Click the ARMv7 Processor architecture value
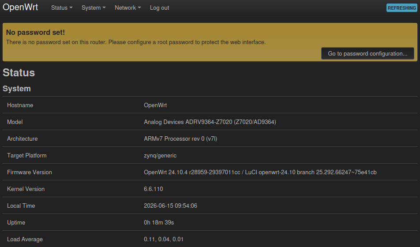 (180, 139)
